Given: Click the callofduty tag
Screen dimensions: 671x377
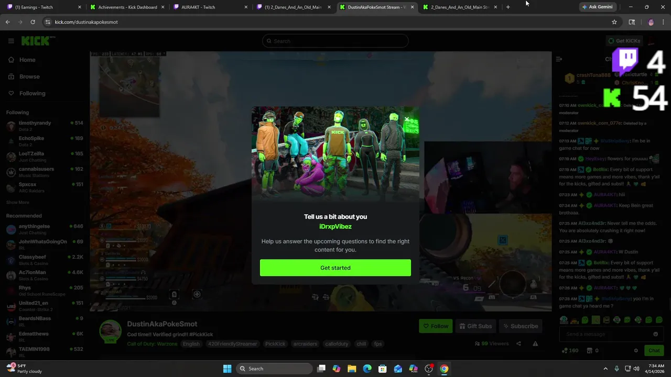Looking at the screenshot, I should (336, 344).
